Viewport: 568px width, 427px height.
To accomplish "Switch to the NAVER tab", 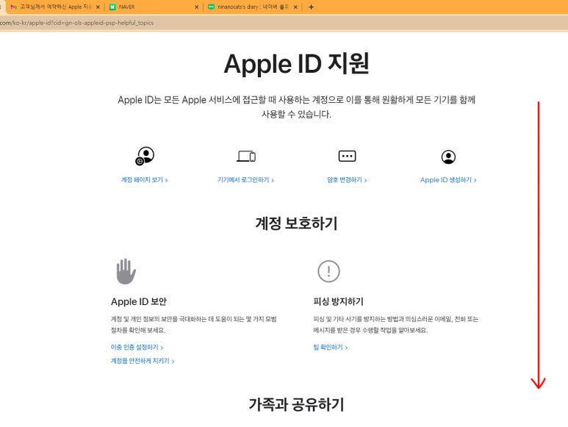I will click(154, 7).
